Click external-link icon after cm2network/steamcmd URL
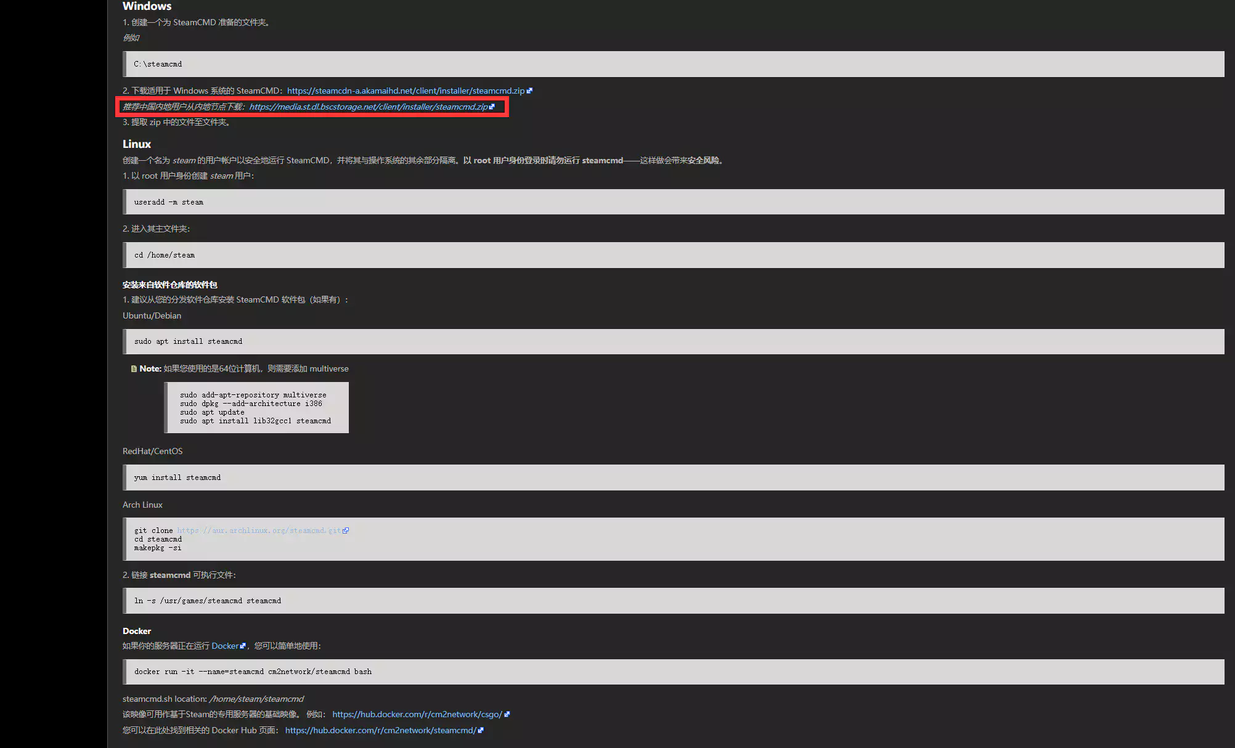This screenshot has height=748, width=1235. tap(481, 731)
